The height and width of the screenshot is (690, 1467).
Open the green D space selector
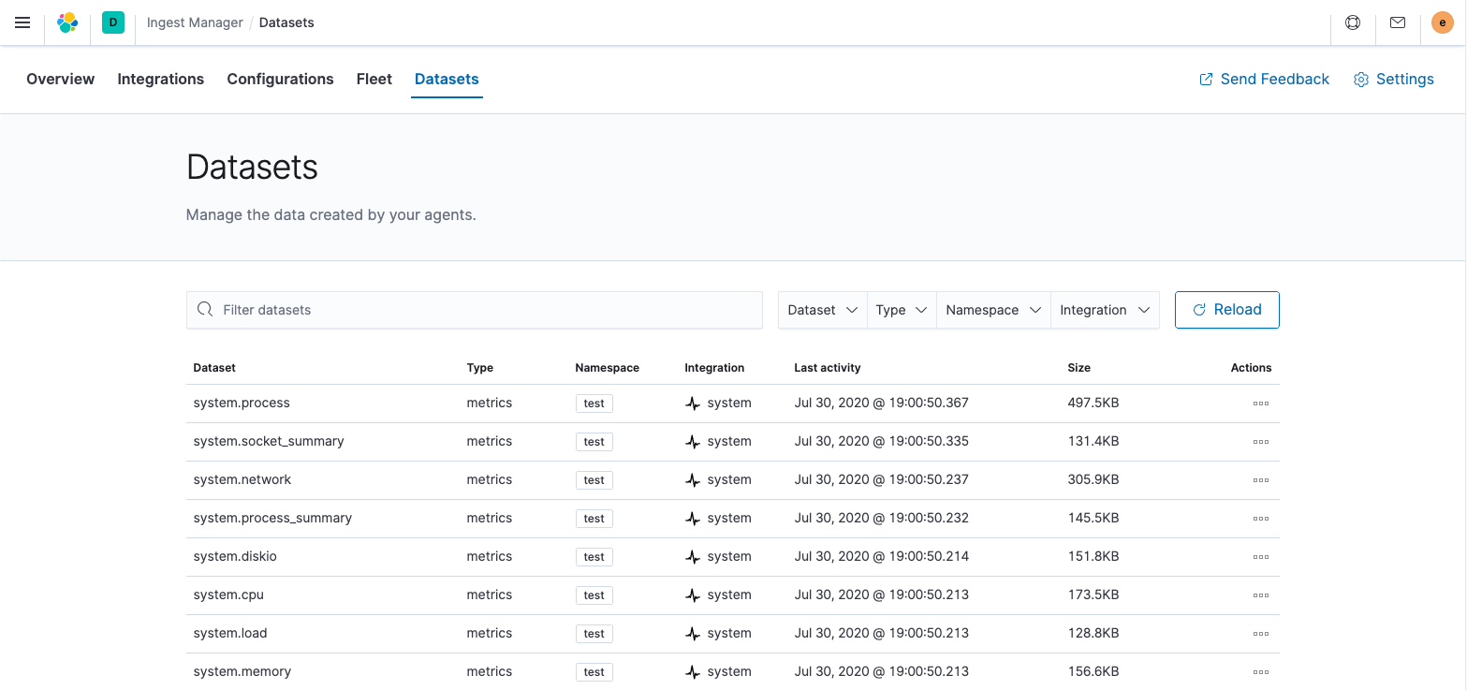coord(113,22)
